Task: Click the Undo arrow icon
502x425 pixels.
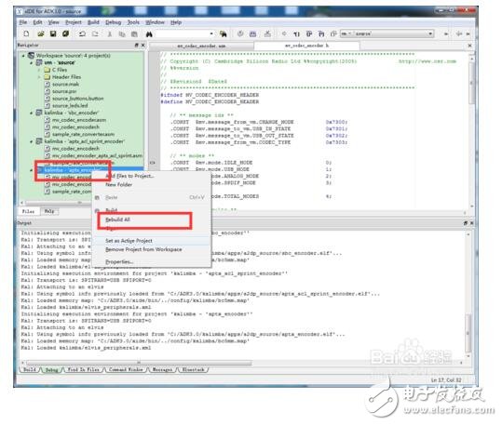Action: coord(82,33)
